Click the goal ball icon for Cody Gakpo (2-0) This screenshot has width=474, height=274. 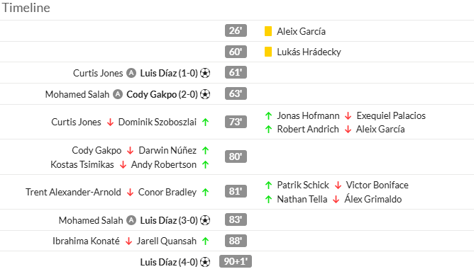[205, 94]
